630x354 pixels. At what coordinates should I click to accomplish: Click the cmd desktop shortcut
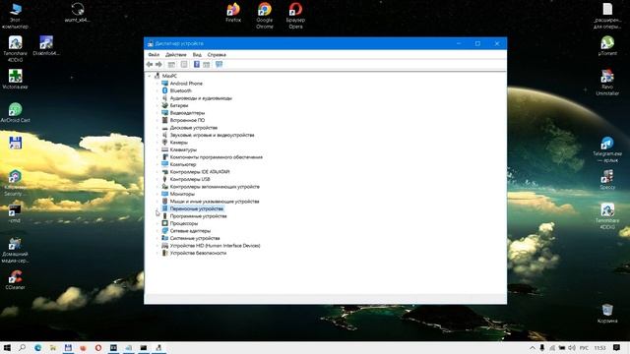[x=15, y=213]
